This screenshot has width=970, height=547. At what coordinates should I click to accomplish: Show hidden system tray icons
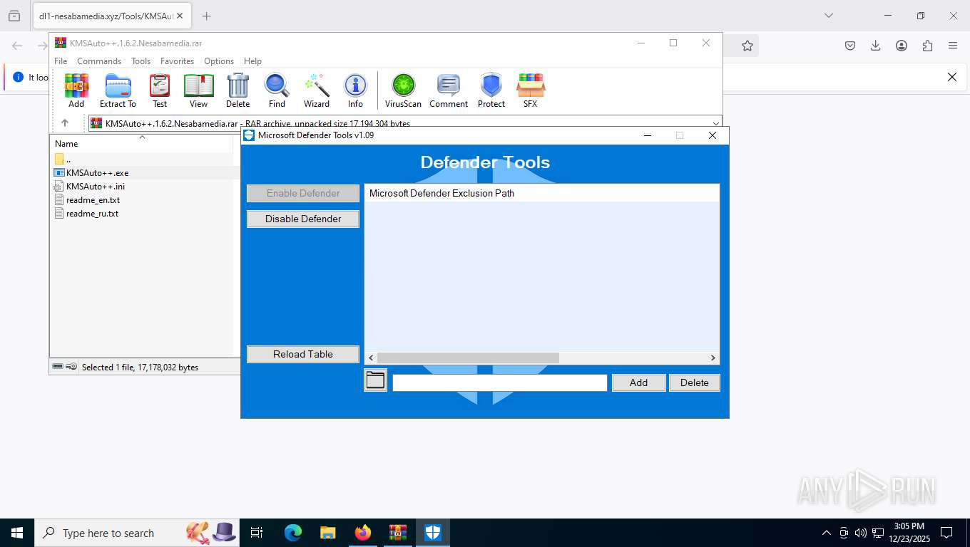pyautogui.click(x=827, y=533)
